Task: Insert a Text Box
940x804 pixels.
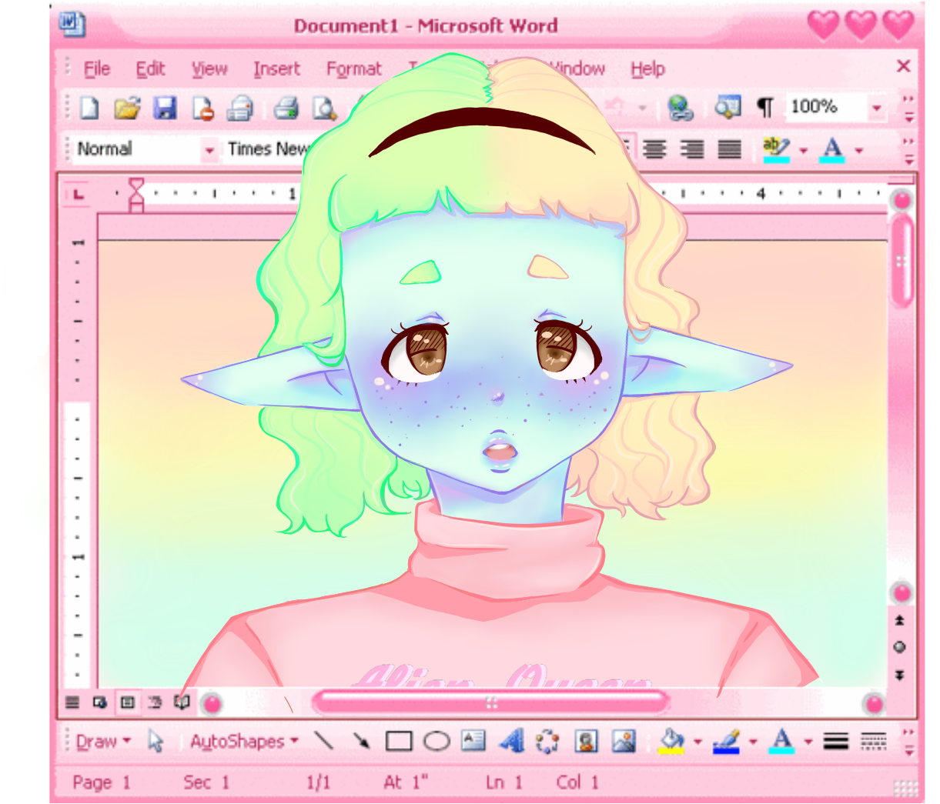Action: tap(472, 741)
